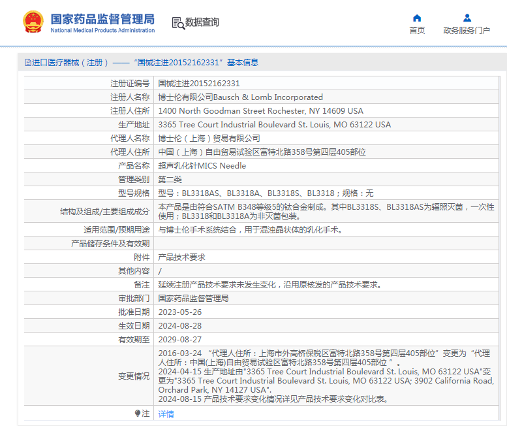Click the document icon before 进口医疗器械
The height and width of the screenshot is (426, 507).
coord(28,63)
